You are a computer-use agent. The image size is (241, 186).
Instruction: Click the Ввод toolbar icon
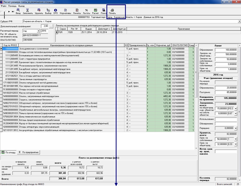pyautogui.click(x=18, y=11)
